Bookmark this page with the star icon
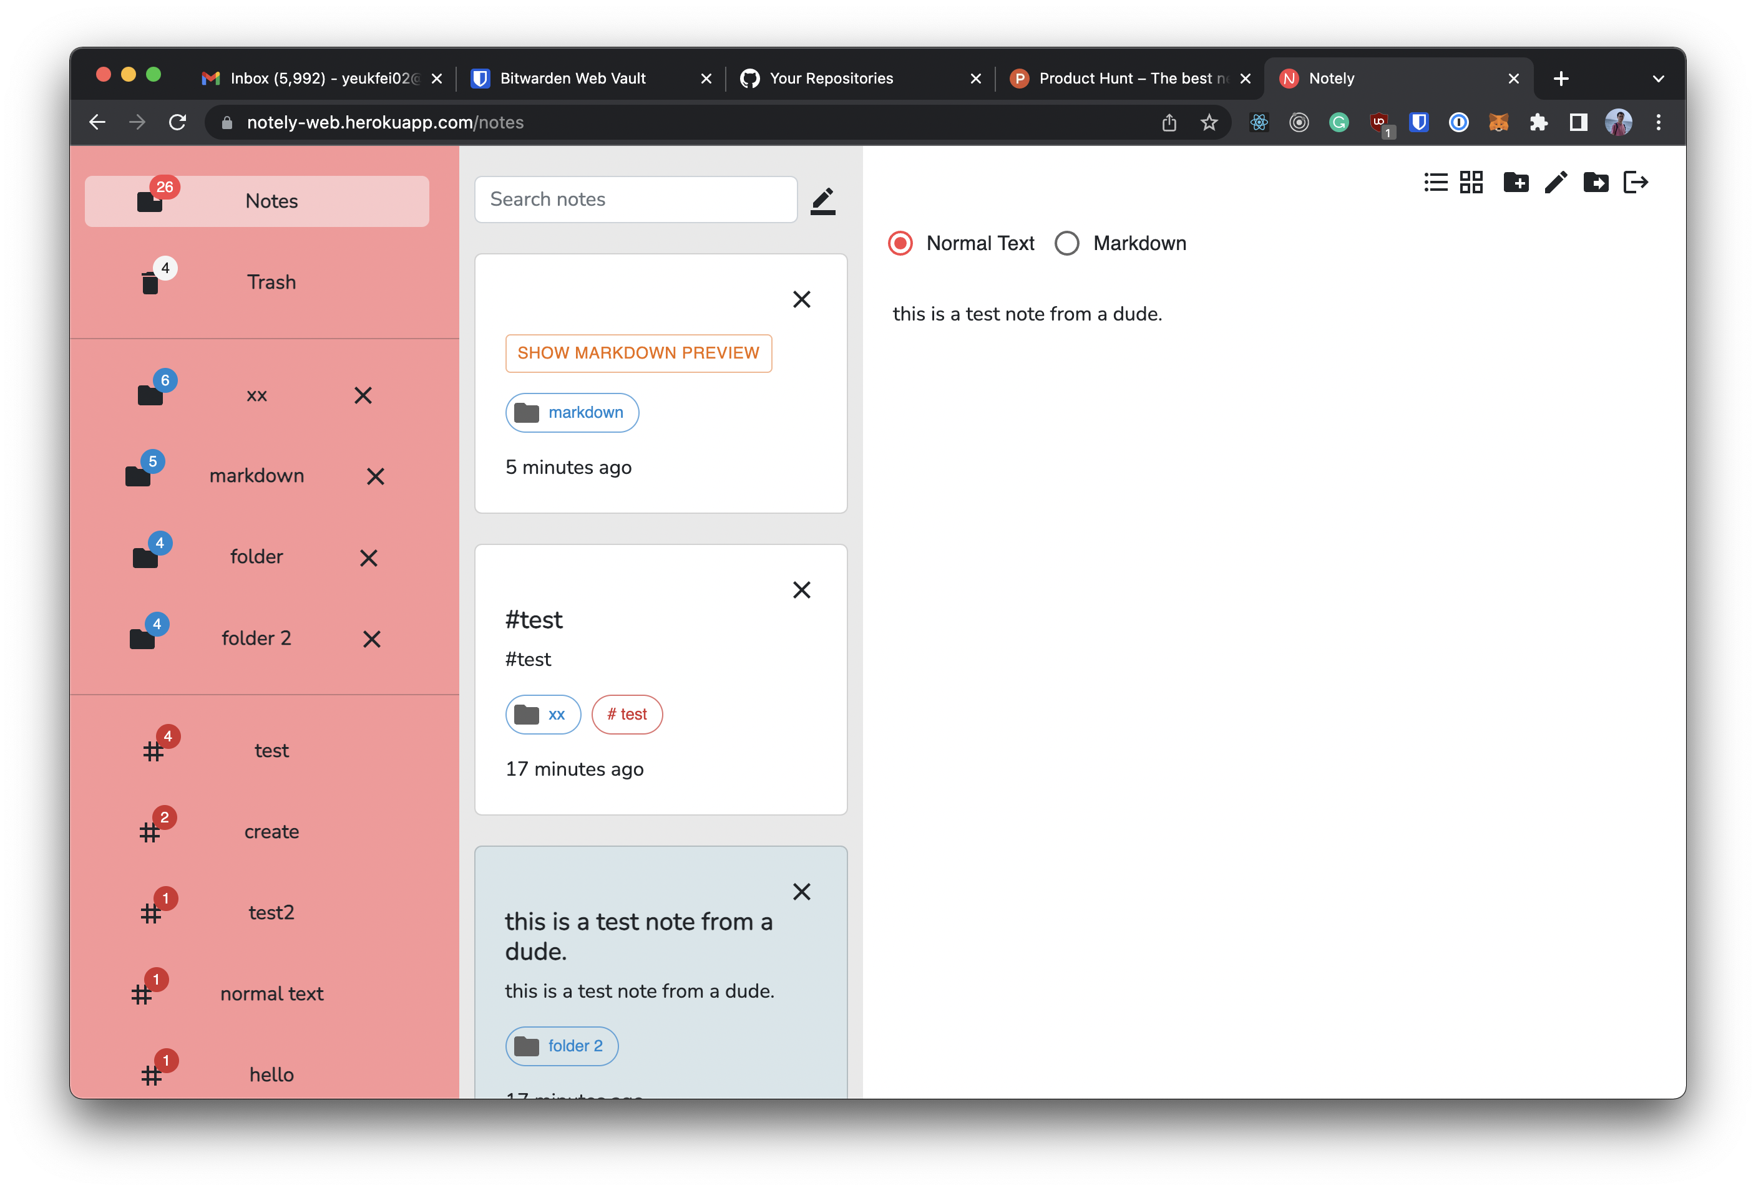Viewport: 1756px width, 1191px height. tap(1209, 122)
